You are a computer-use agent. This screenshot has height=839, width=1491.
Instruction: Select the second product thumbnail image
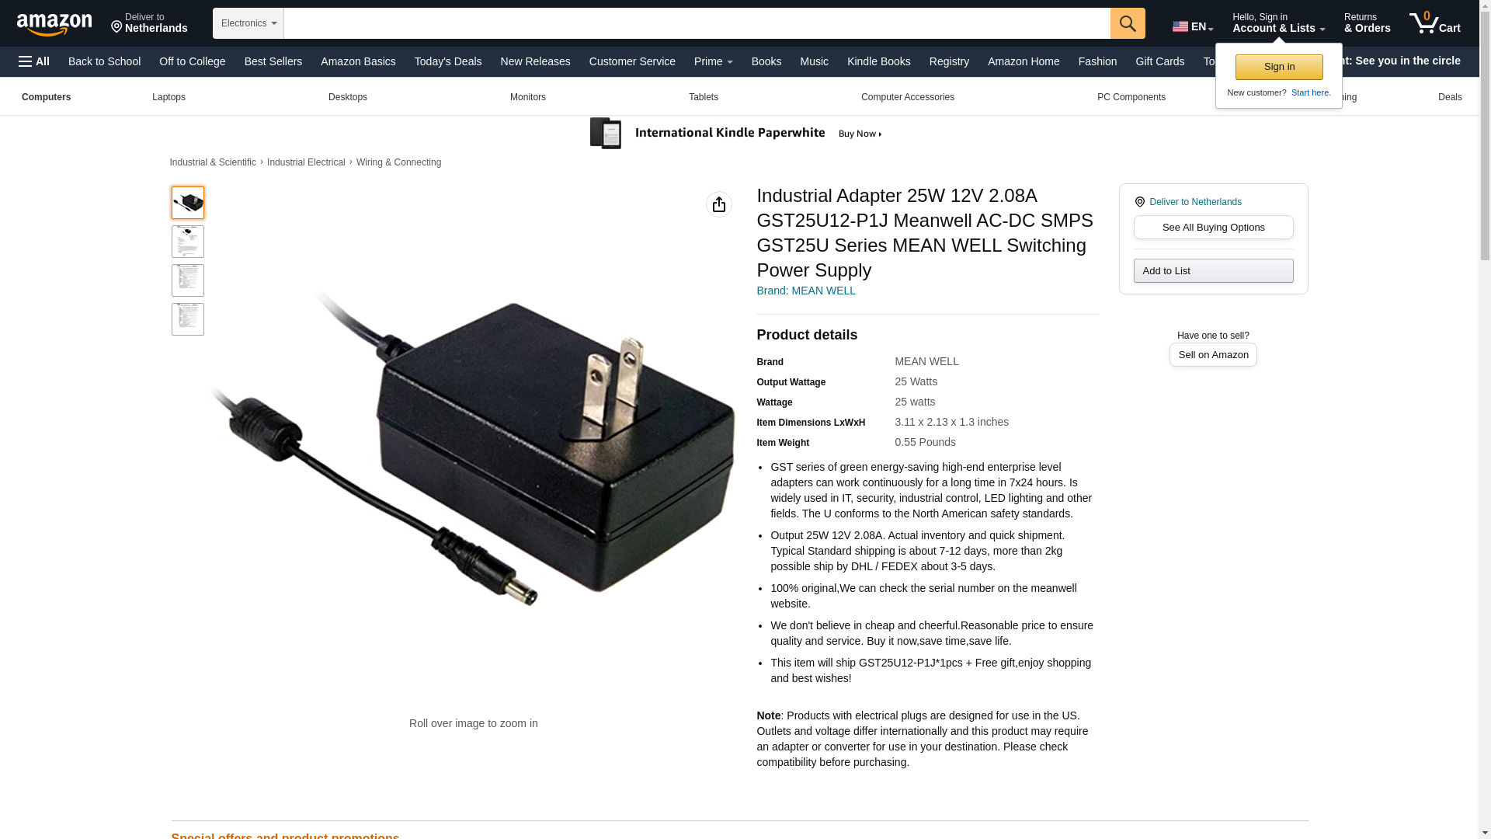coord(188,242)
